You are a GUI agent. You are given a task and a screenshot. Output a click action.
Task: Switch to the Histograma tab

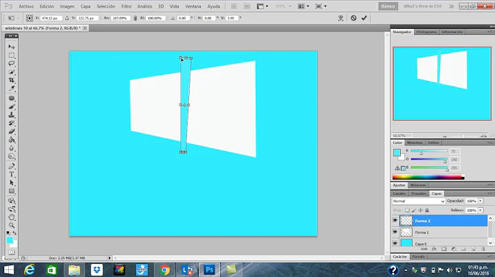tap(426, 32)
